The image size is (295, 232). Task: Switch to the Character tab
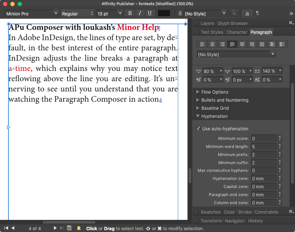pyautogui.click(x=237, y=32)
